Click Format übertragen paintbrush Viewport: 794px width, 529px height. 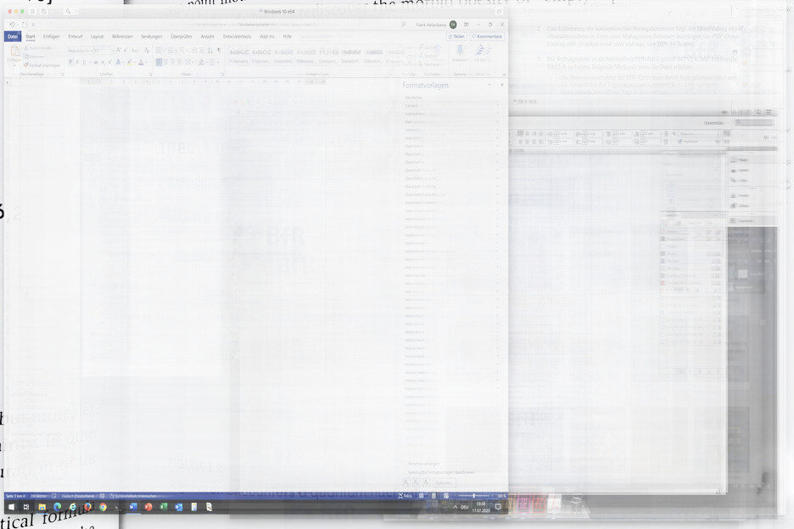click(x=42, y=65)
